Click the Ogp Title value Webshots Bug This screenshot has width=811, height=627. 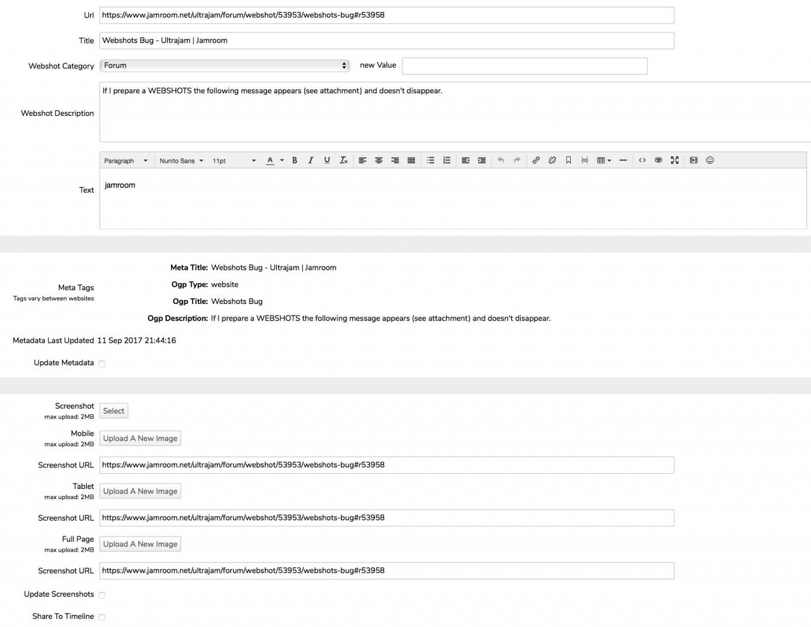click(x=237, y=301)
